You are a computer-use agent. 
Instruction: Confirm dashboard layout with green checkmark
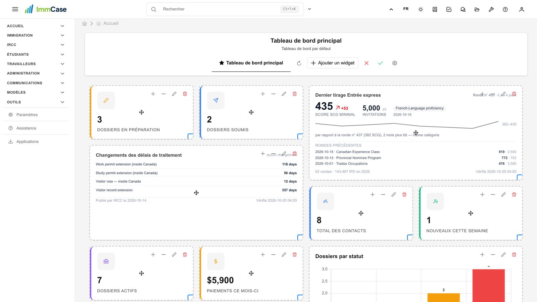(x=380, y=63)
